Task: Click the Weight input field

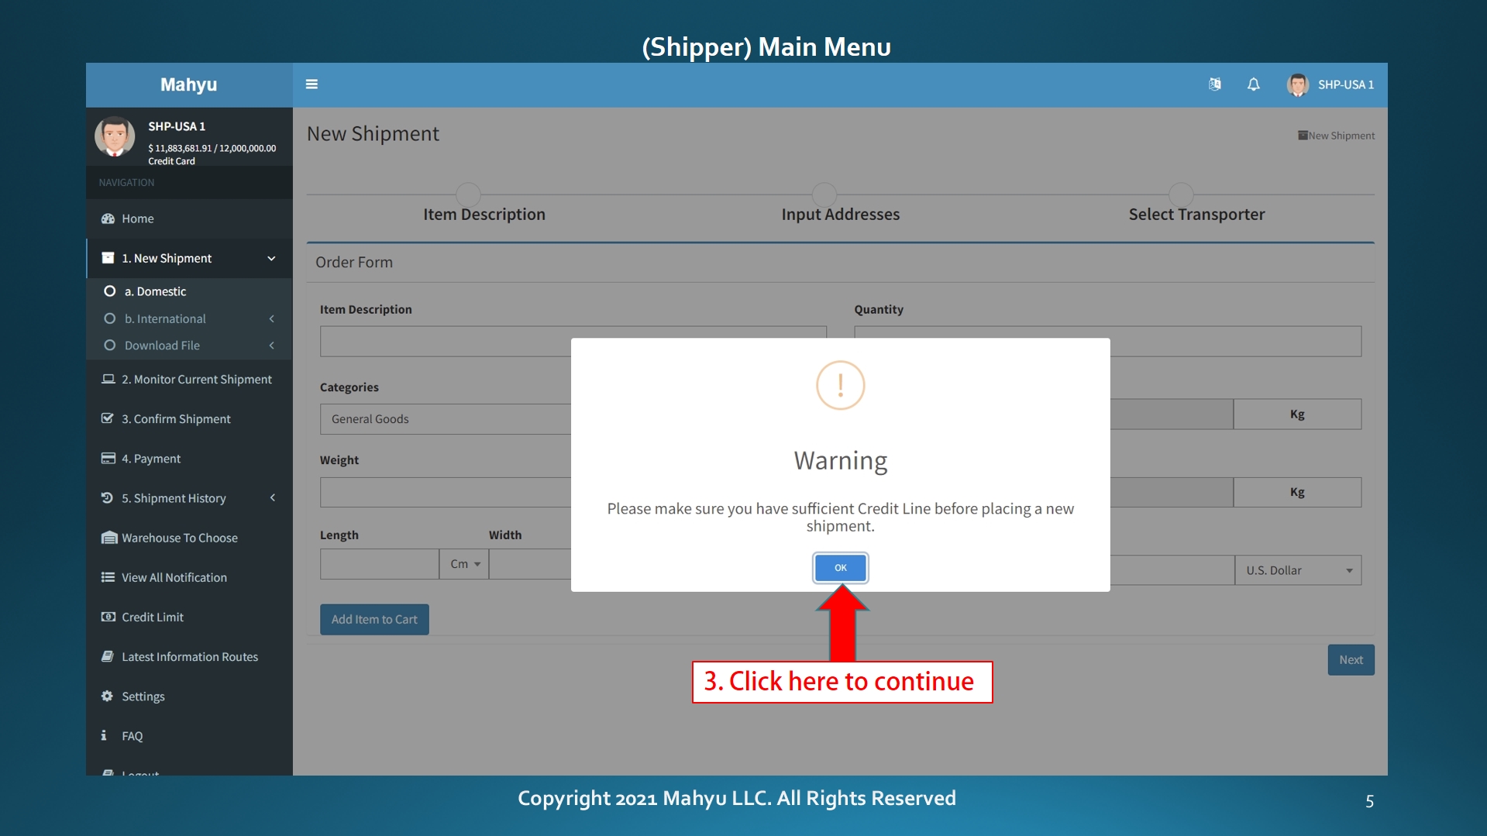Action: pyautogui.click(x=446, y=492)
